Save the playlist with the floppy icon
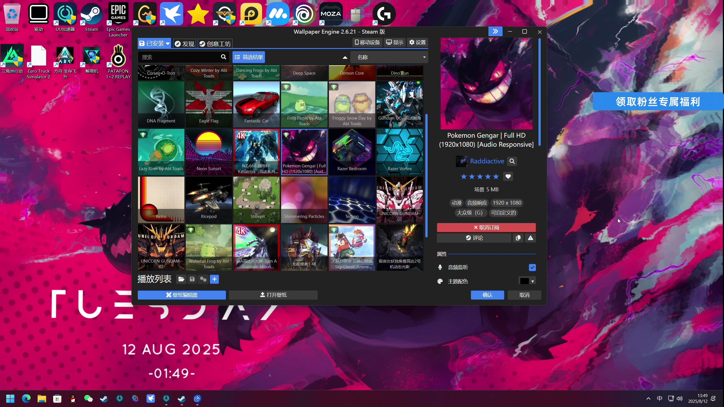The height and width of the screenshot is (407, 724). (192, 279)
